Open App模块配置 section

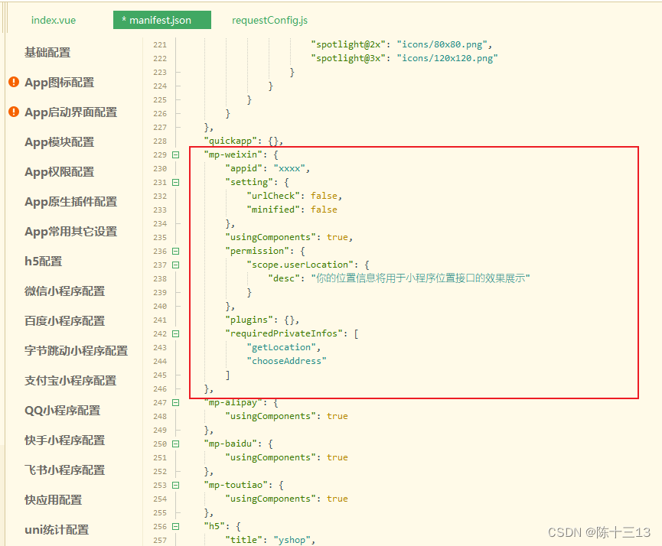[x=59, y=142]
